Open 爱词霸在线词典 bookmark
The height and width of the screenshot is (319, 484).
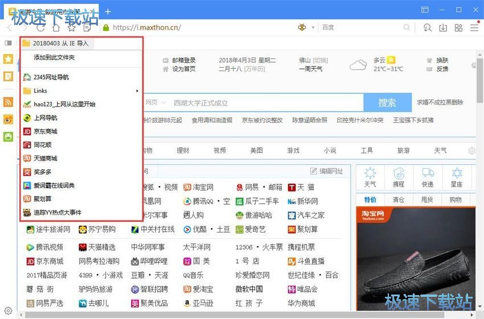point(81,185)
